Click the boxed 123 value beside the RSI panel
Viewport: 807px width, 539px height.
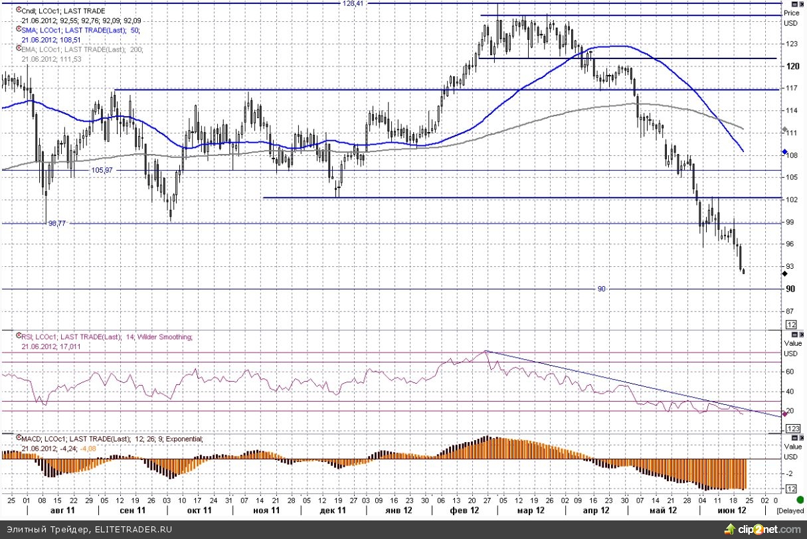[x=792, y=428]
